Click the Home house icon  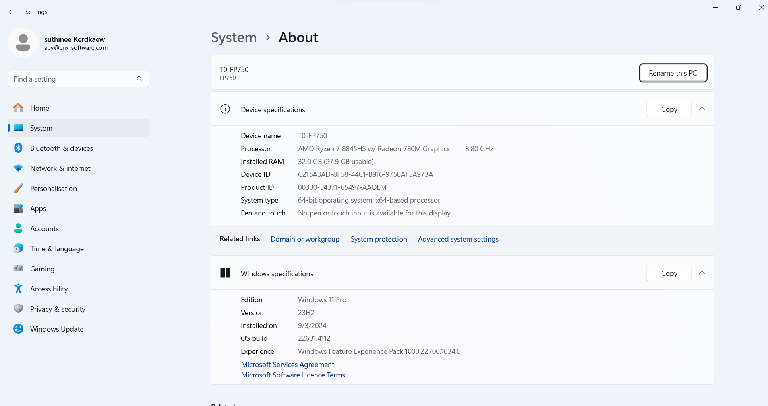pyautogui.click(x=18, y=108)
